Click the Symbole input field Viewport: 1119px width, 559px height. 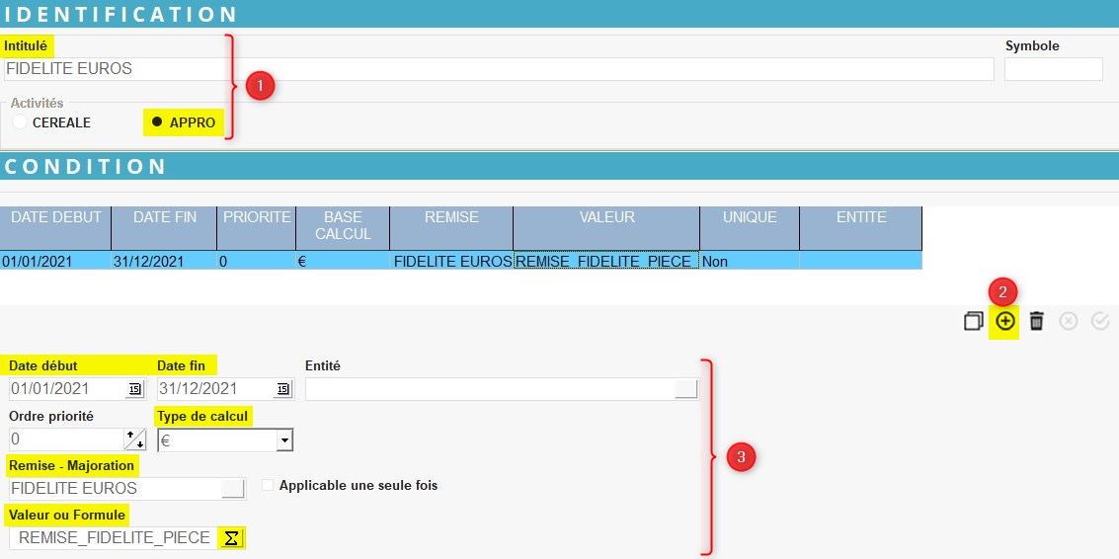[1053, 69]
